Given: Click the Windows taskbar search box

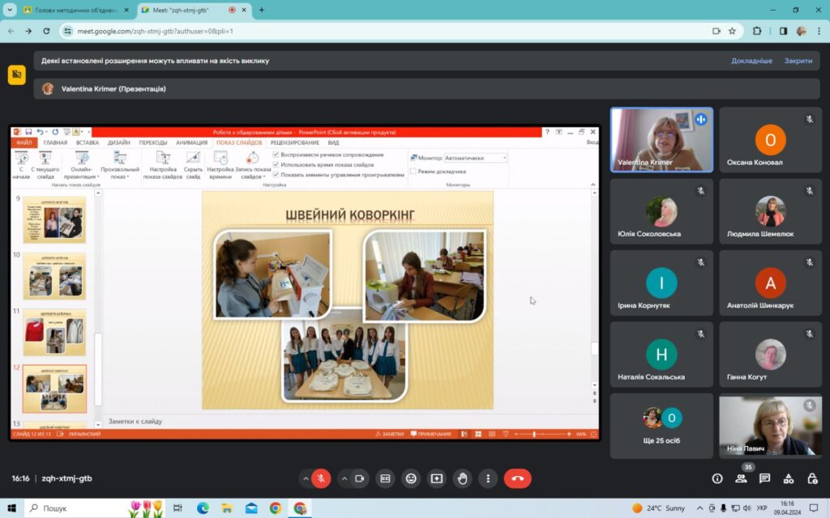Looking at the screenshot, I should 79,508.
